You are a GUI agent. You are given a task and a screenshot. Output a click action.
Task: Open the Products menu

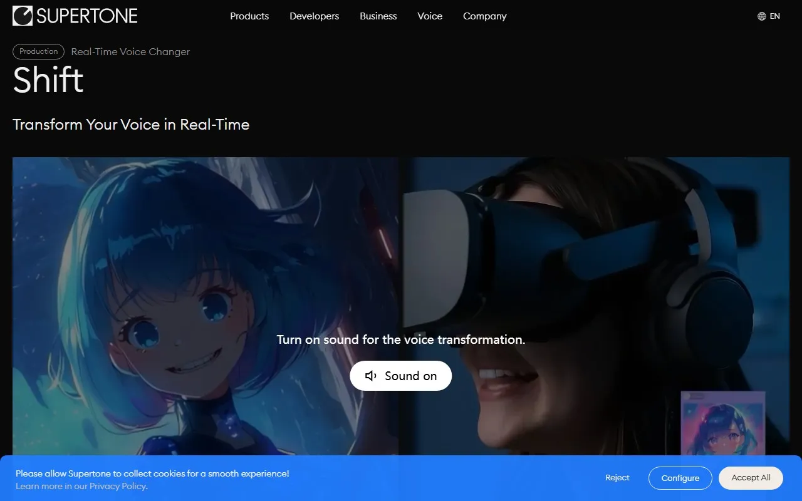coord(249,16)
